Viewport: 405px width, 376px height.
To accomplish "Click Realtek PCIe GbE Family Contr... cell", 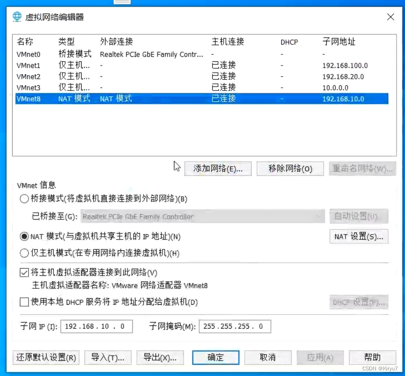I will [x=151, y=54].
